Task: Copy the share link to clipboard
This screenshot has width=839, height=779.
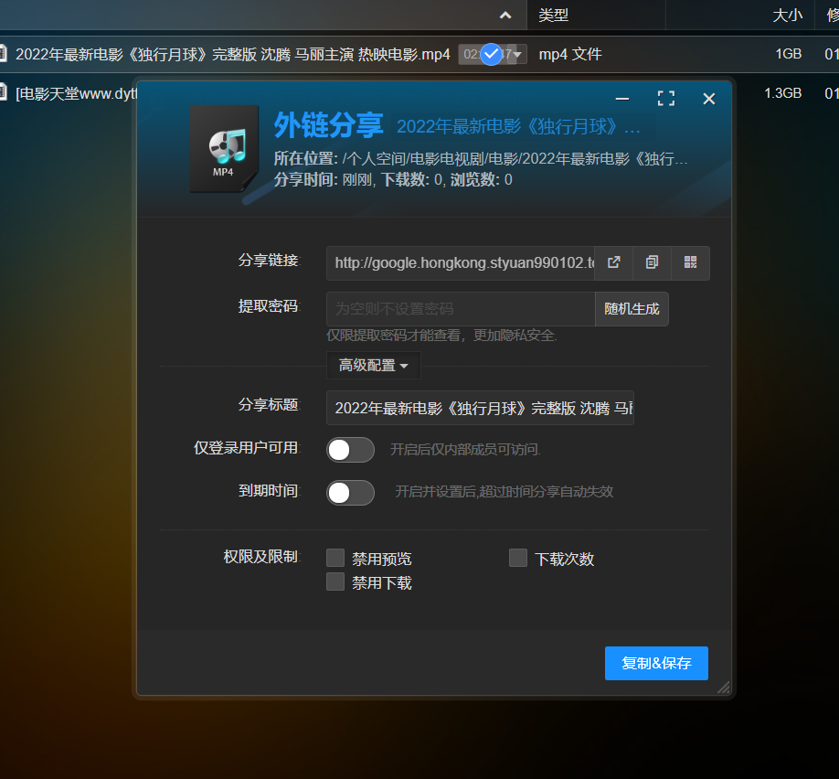Action: [652, 262]
